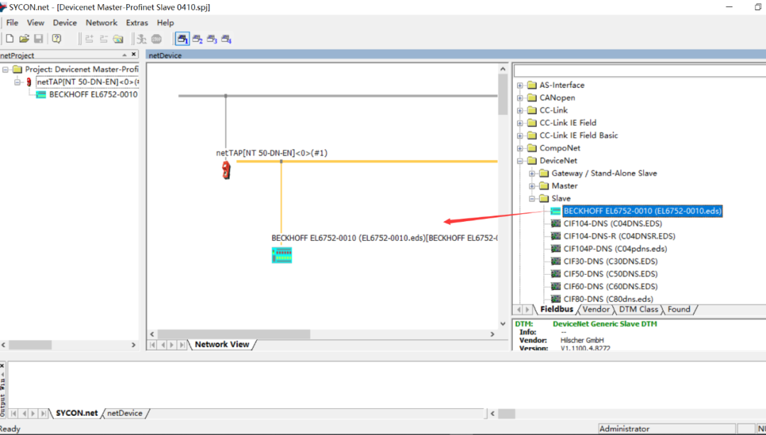Switch to the Vendor tab
This screenshot has height=435, width=766.
point(596,309)
